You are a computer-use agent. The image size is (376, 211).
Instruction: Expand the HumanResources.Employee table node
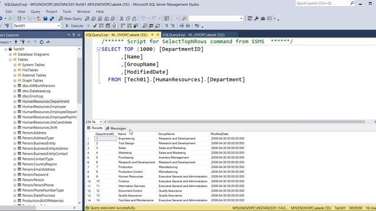click(15, 107)
